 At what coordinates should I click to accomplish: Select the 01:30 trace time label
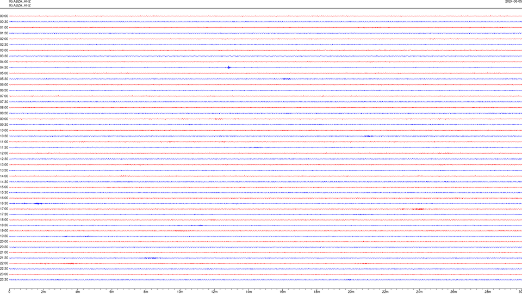pos(4,33)
